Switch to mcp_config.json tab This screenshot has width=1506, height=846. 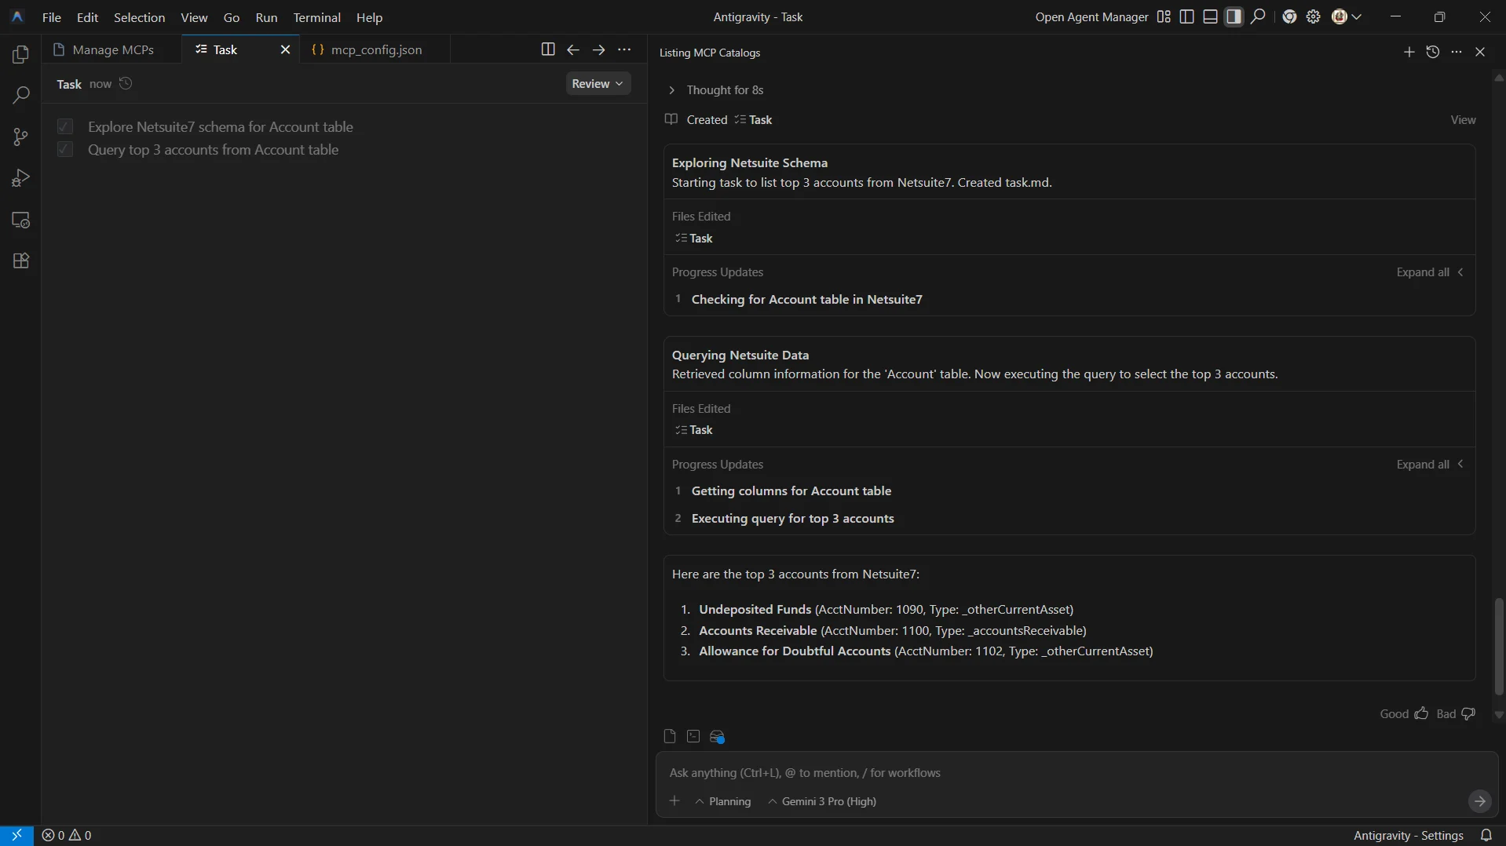(375, 49)
